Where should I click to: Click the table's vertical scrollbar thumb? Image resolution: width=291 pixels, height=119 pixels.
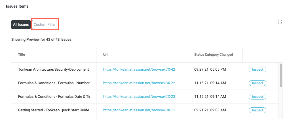point(281,75)
